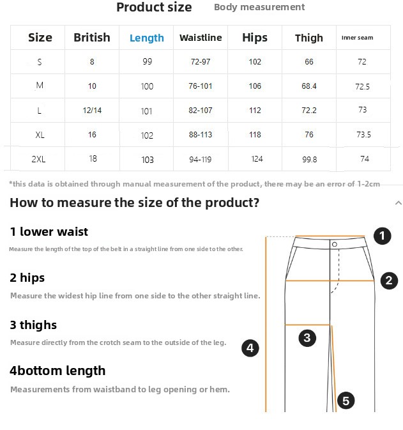The width and height of the screenshot is (403, 430).
Task: Click the Thigh column header
Action: coord(309,38)
